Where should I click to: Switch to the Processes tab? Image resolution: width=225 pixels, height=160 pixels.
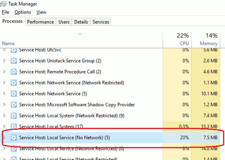[13, 21]
